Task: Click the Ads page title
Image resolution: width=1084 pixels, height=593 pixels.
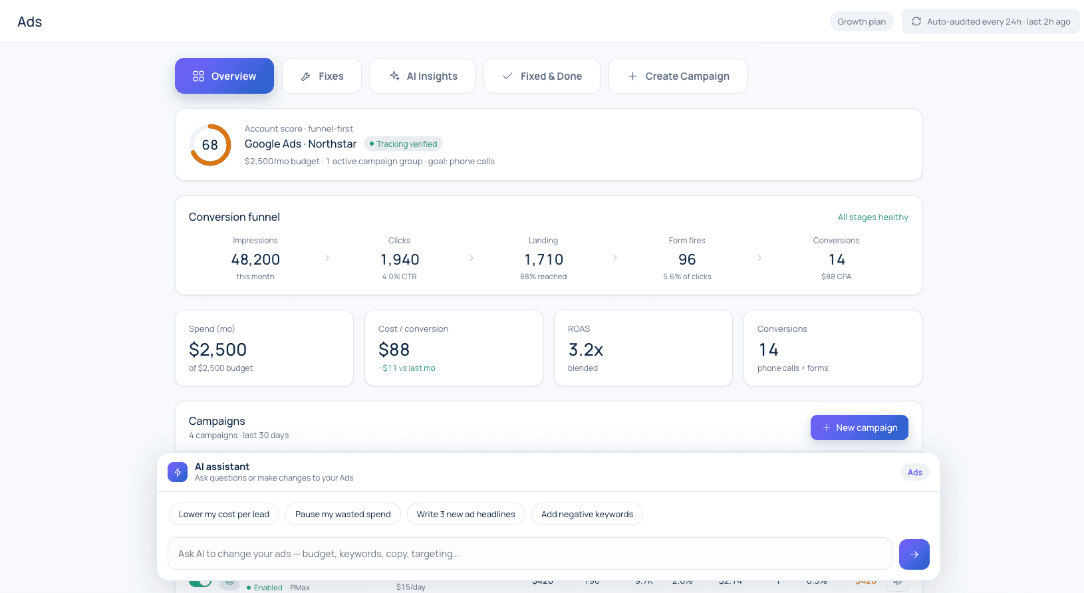Action: tap(30, 21)
